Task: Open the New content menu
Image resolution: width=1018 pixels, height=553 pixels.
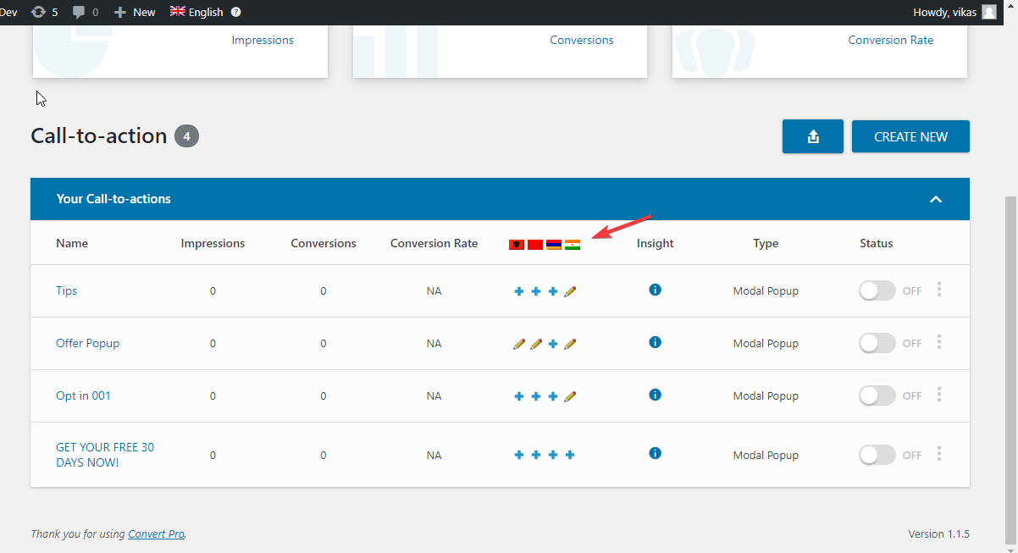Action: tap(135, 12)
